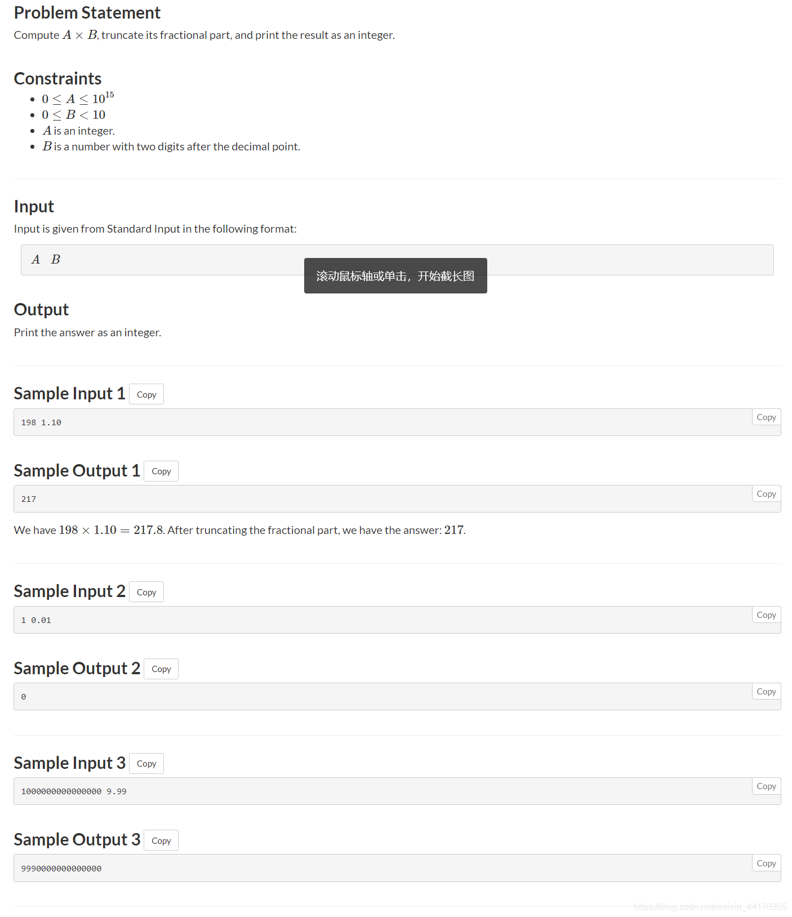
Task: Copy Sample Output 3 via heading button
Action: 161,840
